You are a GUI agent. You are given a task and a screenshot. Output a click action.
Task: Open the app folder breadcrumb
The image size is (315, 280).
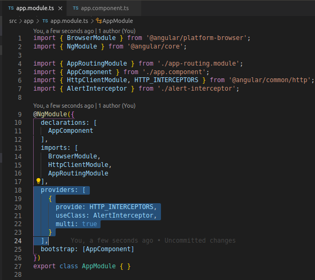pos(28,21)
